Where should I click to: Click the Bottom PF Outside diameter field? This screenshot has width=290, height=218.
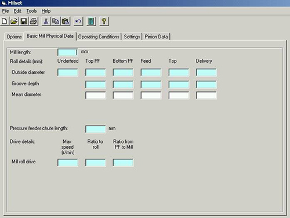[123, 72]
